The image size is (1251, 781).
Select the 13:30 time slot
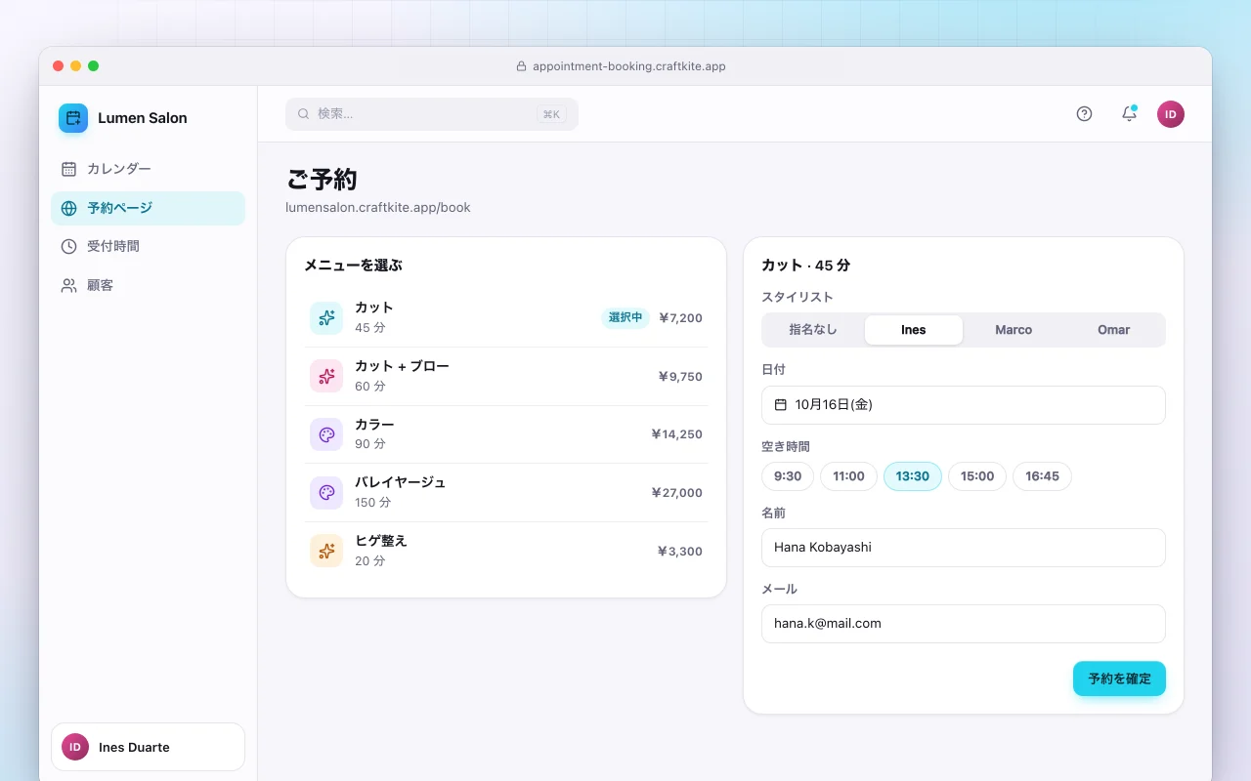913,476
